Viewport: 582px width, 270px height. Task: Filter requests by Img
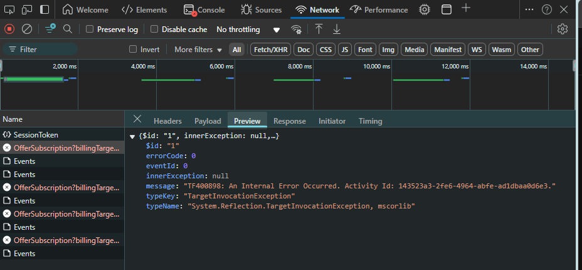coord(388,50)
